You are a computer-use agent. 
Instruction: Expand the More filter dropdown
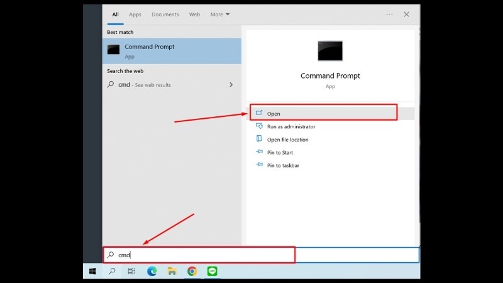point(219,14)
